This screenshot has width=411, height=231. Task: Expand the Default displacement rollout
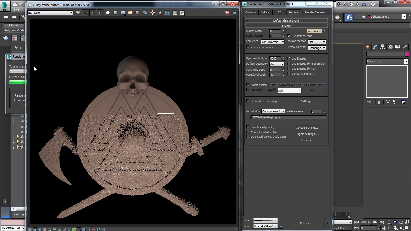(x=286, y=21)
